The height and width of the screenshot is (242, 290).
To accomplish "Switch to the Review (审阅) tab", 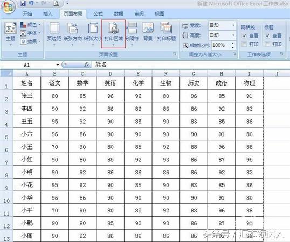I will click(139, 13).
